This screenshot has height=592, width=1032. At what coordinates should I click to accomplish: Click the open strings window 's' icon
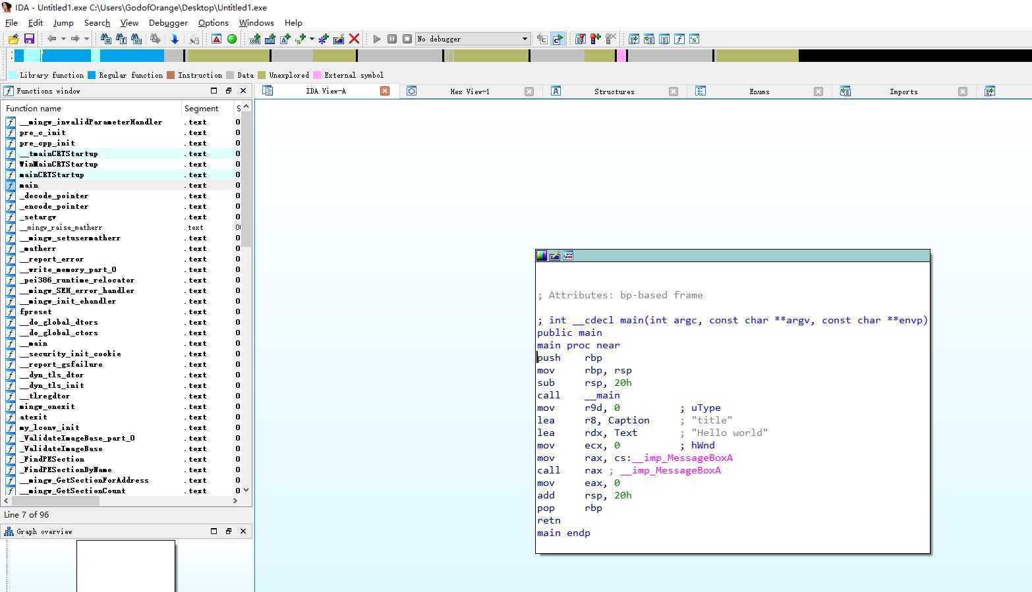pyautogui.click(x=695, y=39)
